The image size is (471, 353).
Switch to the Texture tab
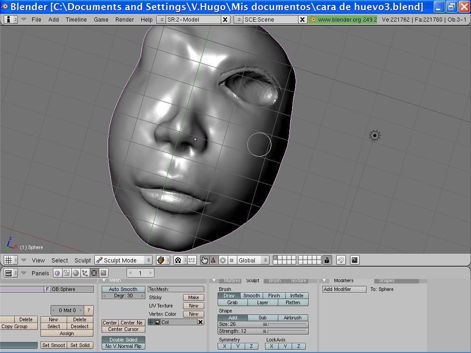(298, 280)
